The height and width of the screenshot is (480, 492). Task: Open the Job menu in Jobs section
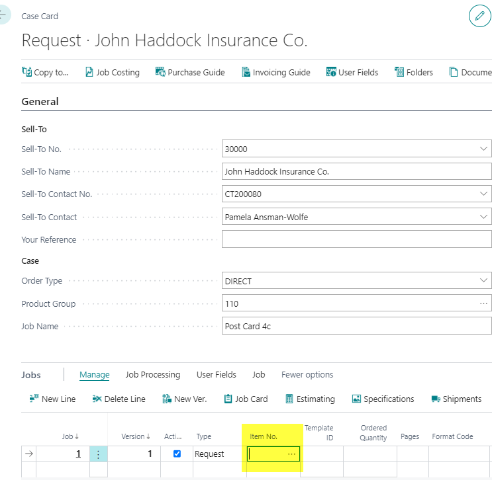point(258,374)
